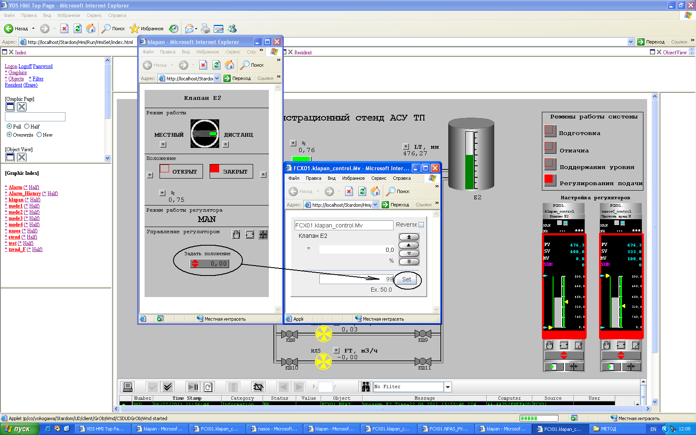Viewport: 696px width, 435px height.
Task: Open the Сервис menu in main browser
Action: (94, 15)
